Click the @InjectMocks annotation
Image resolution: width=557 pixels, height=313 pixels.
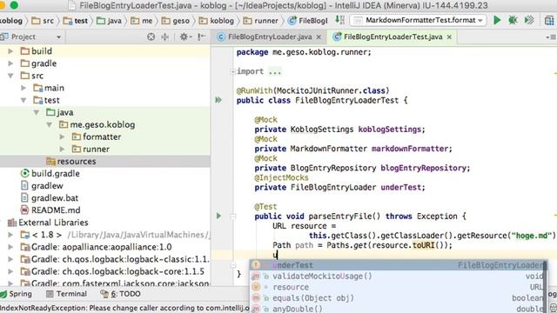coord(281,177)
